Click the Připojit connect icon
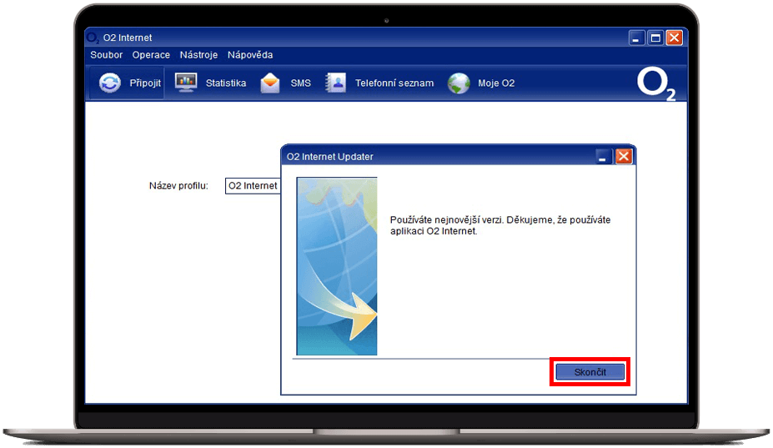Viewport: 773px width, 448px height. click(x=110, y=83)
